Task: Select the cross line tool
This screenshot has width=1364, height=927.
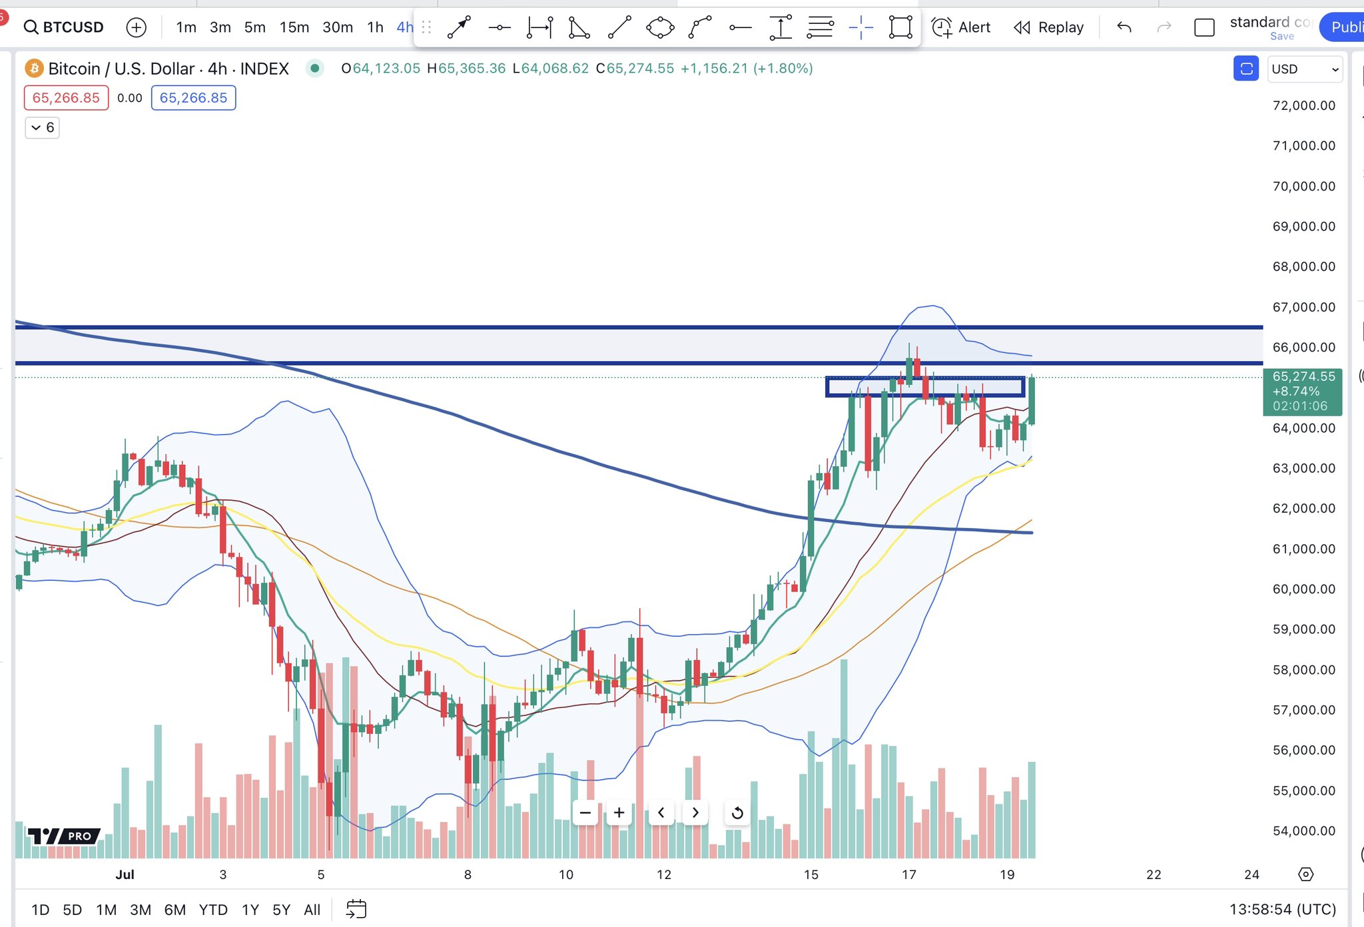Action: (x=860, y=27)
